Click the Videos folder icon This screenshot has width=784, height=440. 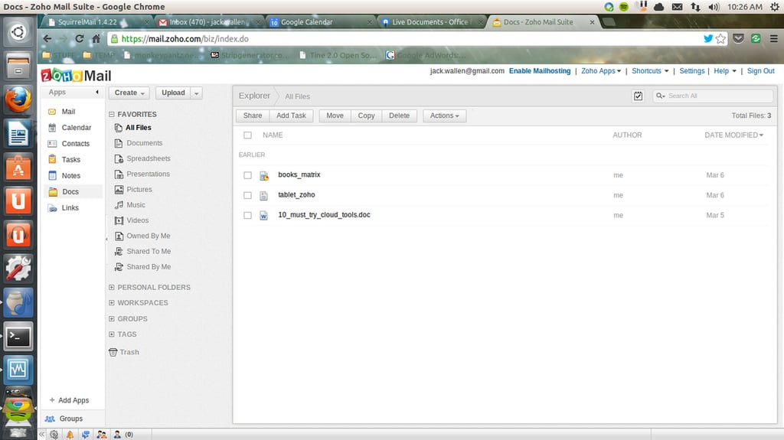(119, 220)
